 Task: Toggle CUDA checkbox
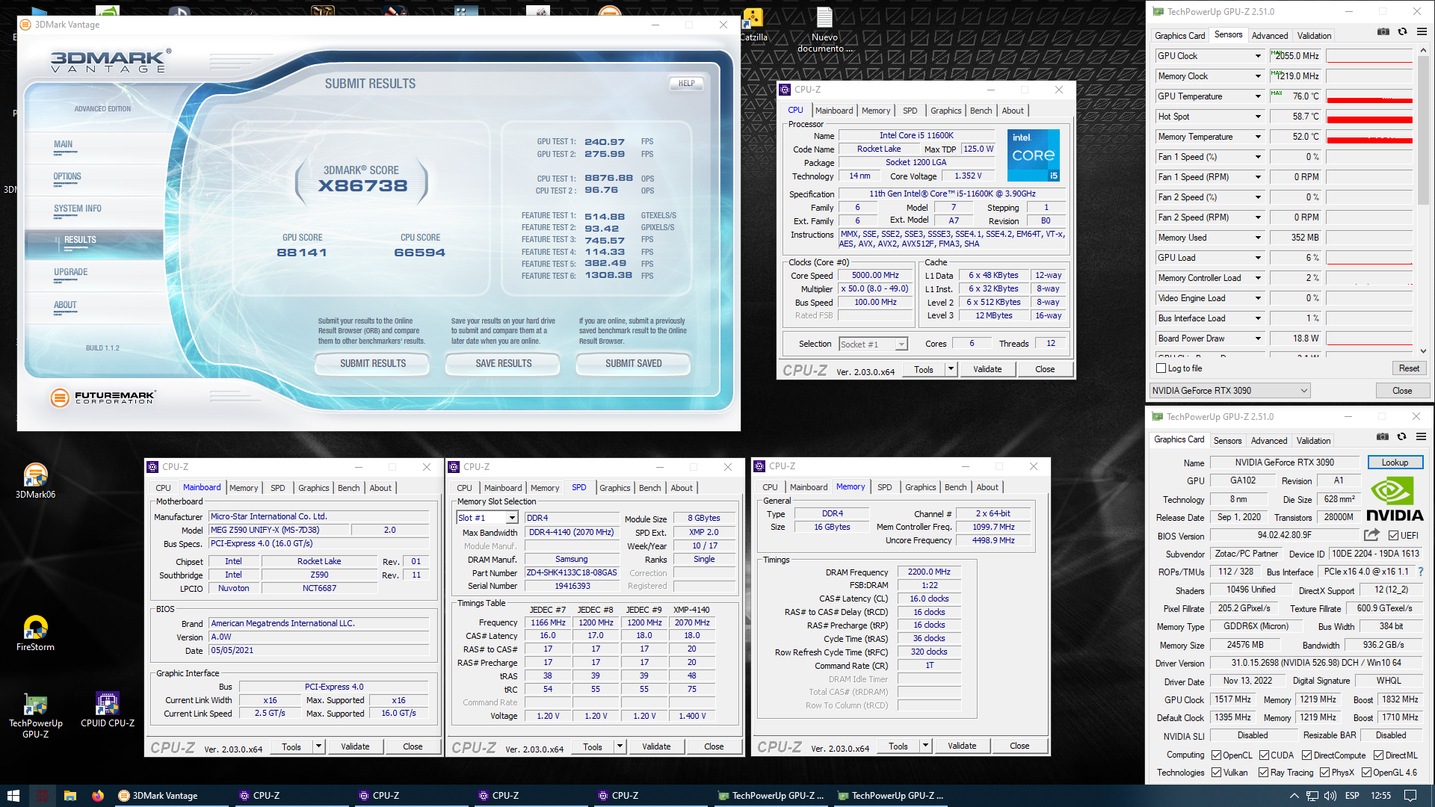1264,755
